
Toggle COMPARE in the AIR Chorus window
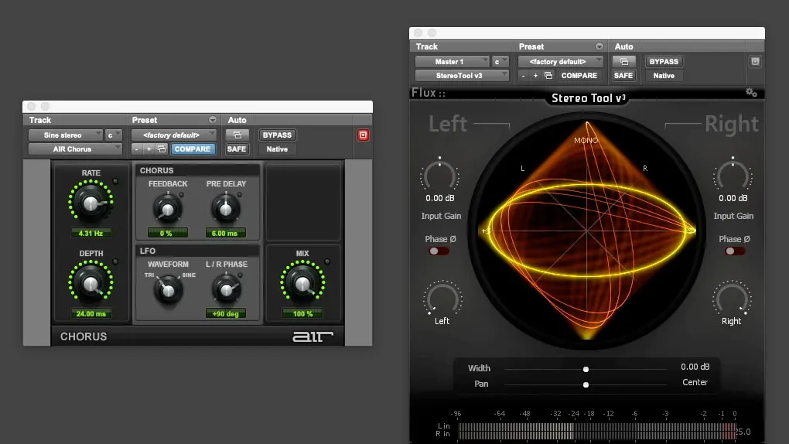coord(193,149)
